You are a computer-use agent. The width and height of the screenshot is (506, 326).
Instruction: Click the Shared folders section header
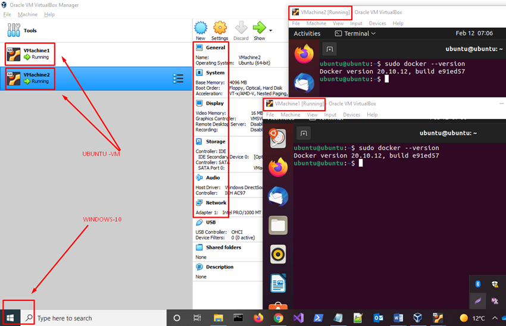coord(224,247)
